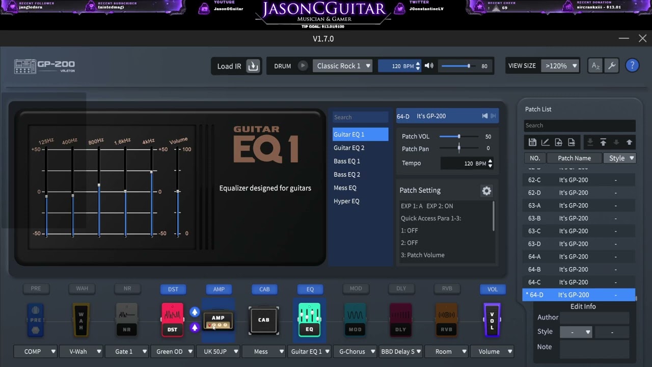Image resolution: width=652 pixels, height=367 pixels.
Task: Choose Guitar EQ 2 from list
Action: click(360, 148)
